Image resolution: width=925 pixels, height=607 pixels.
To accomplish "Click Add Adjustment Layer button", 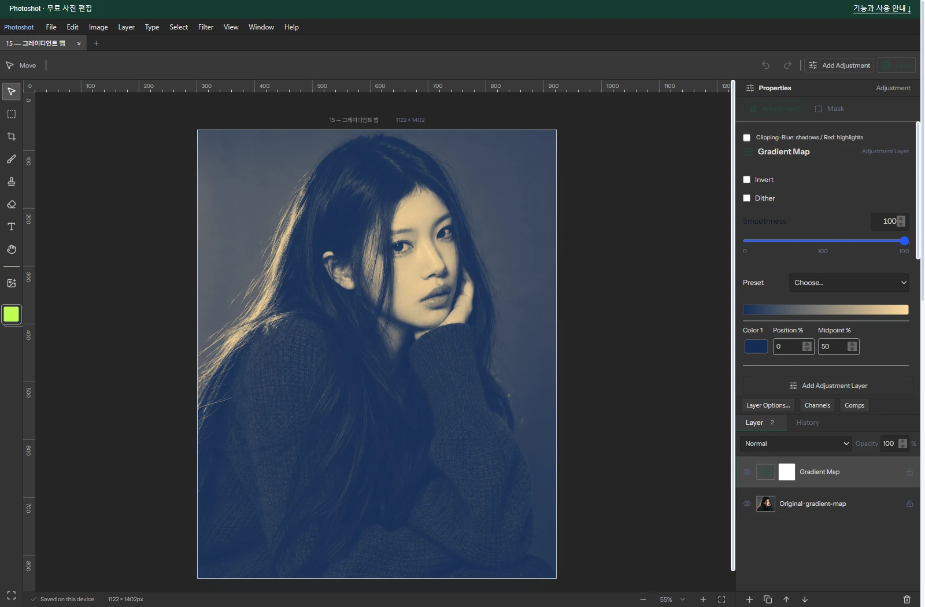I will pyautogui.click(x=828, y=386).
